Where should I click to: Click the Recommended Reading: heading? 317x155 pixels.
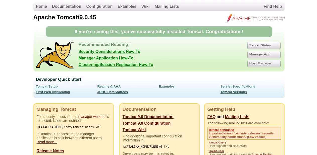(104, 45)
